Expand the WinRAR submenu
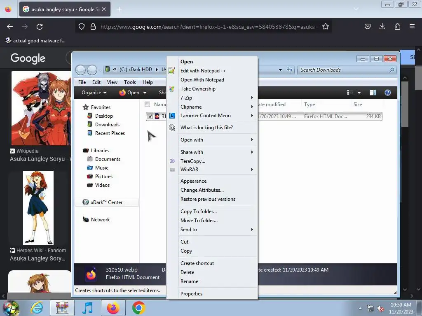The width and height of the screenshot is (422, 316). (x=212, y=170)
